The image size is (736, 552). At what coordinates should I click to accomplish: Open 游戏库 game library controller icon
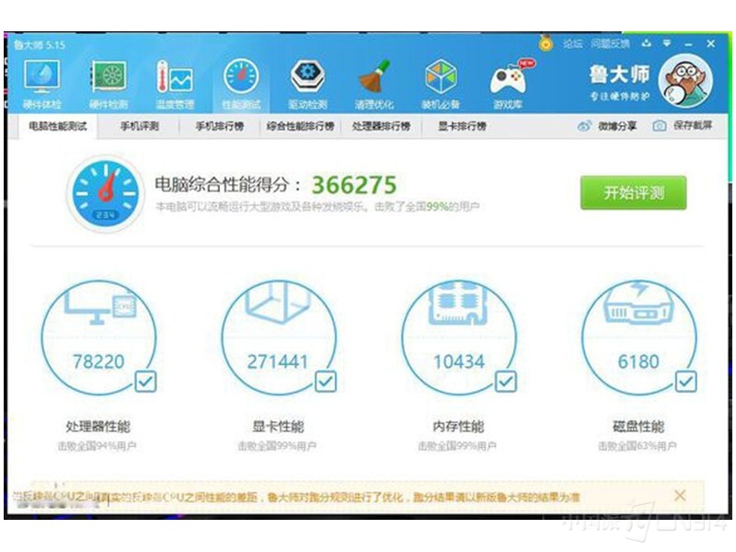508,79
